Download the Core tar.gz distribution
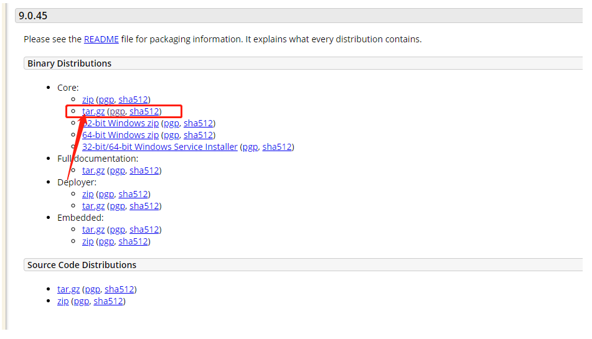 [x=93, y=111]
